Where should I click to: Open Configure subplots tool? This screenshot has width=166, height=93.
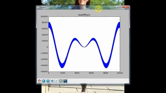pos(61,81)
